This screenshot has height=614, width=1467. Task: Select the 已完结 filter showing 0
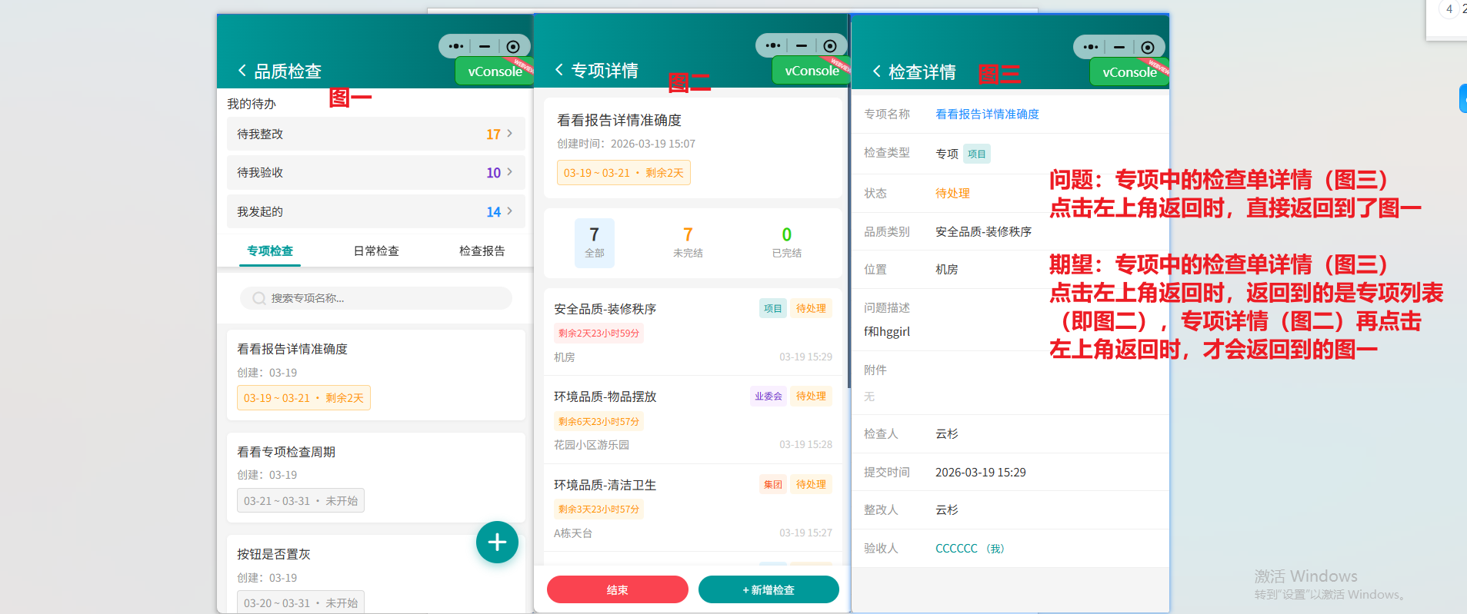pos(786,242)
